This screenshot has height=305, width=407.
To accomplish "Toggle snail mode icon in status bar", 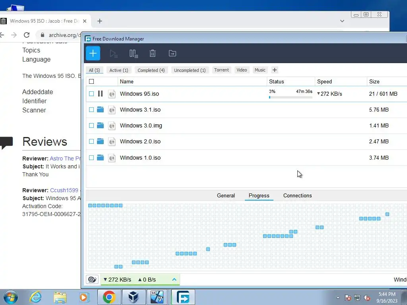I will [x=92, y=279].
